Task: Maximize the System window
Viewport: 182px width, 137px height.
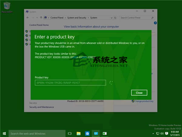Action: (x=145, y=11)
